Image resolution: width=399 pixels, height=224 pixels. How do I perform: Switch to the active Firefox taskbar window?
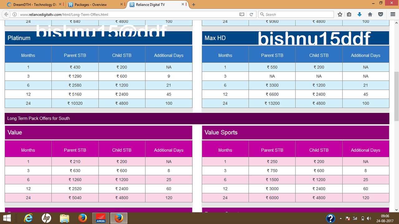119,218
